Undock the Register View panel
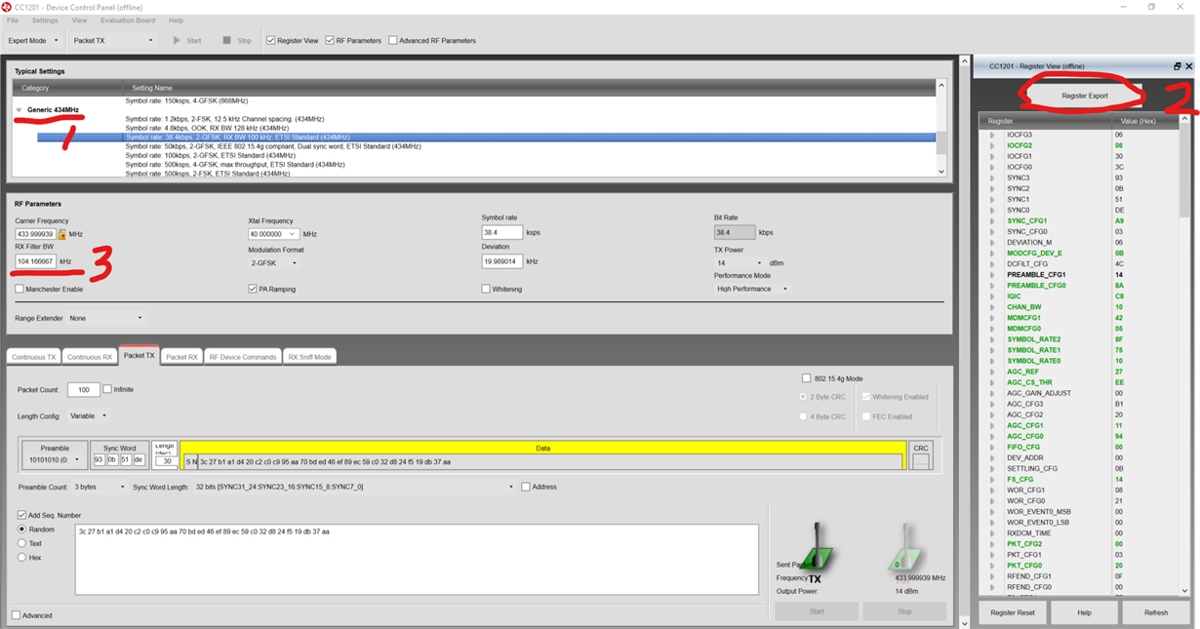This screenshot has height=629, width=1200. coord(1178,66)
